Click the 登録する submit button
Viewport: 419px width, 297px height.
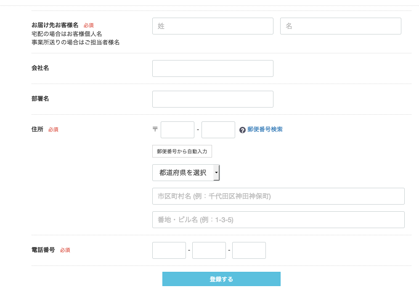(x=221, y=279)
